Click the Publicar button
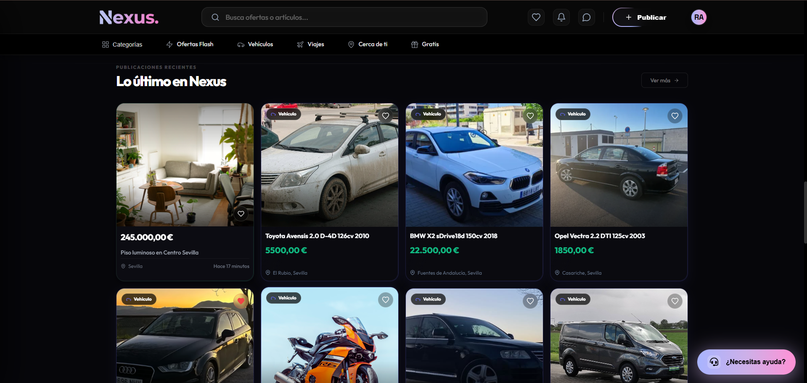 pos(646,17)
